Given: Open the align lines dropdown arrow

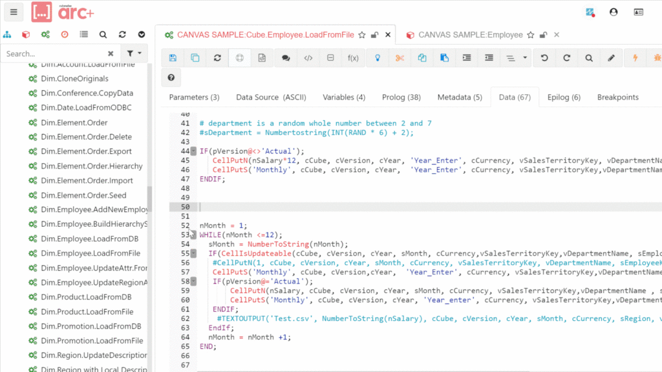Looking at the screenshot, I should [x=525, y=58].
